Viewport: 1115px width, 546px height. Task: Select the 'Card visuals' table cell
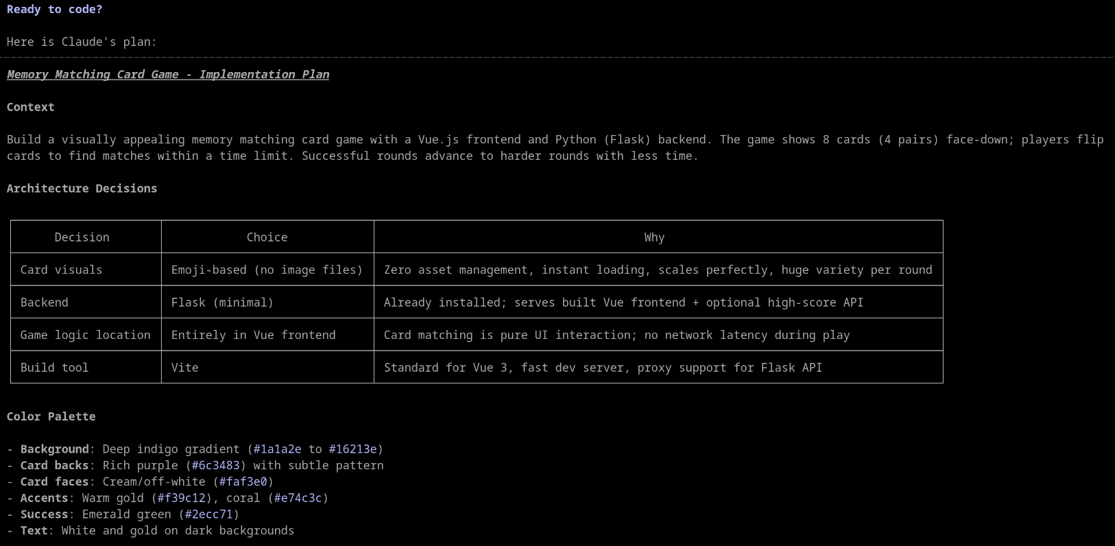[x=61, y=270]
